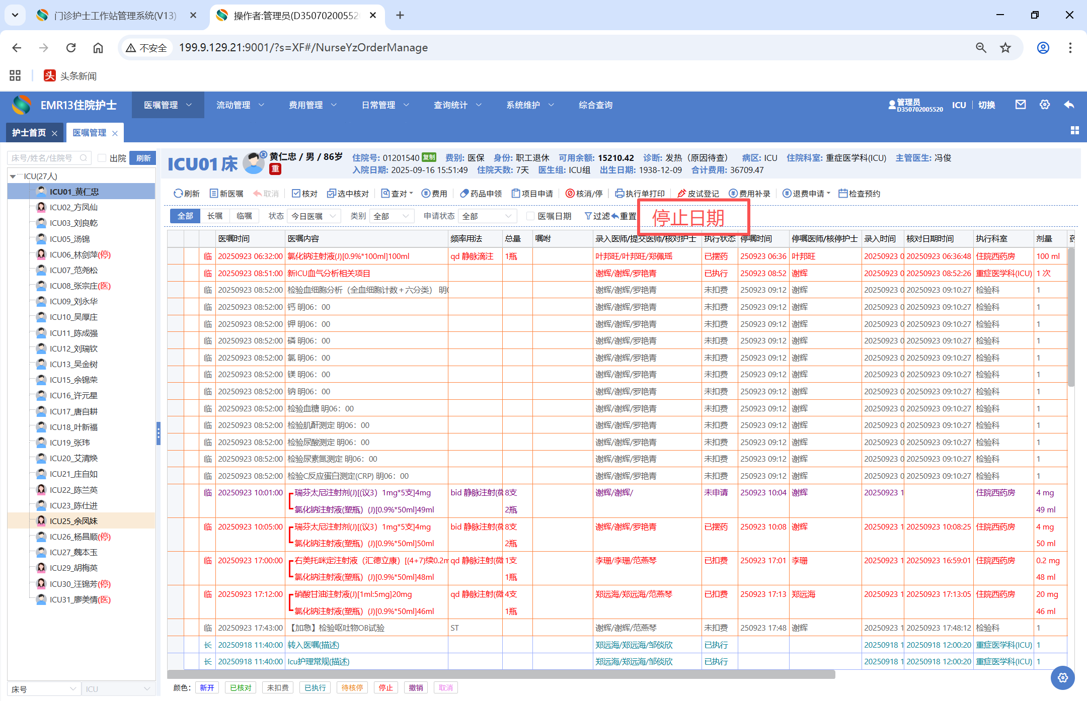Switch to the 护士首页 tab
Viewport: 1087px width, 701px height.
coord(29,133)
